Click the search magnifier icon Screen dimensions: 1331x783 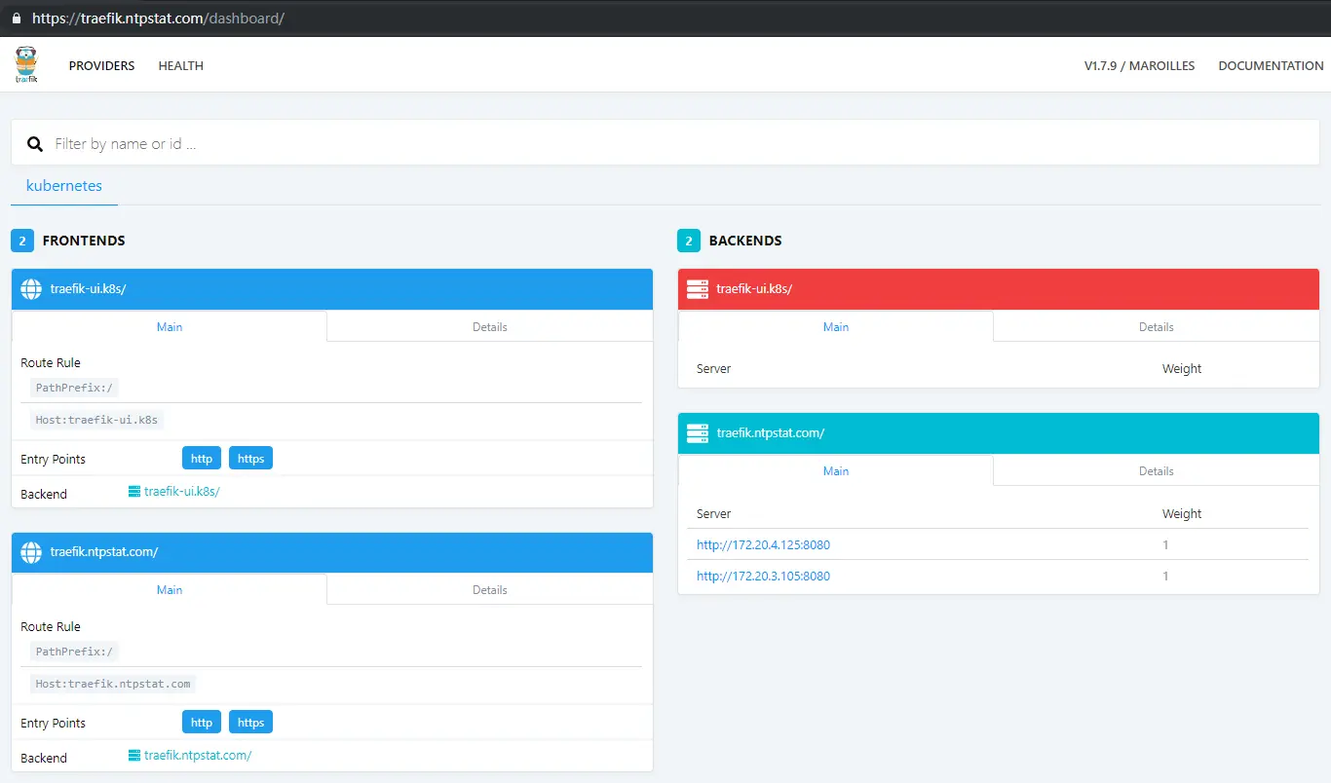click(x=35, y=144)
